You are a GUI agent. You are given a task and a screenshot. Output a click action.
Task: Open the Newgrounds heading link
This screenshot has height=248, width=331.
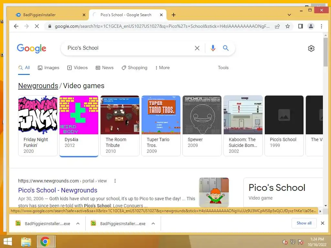[x=38, y=86]
